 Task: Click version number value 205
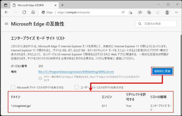click(41, 66)
